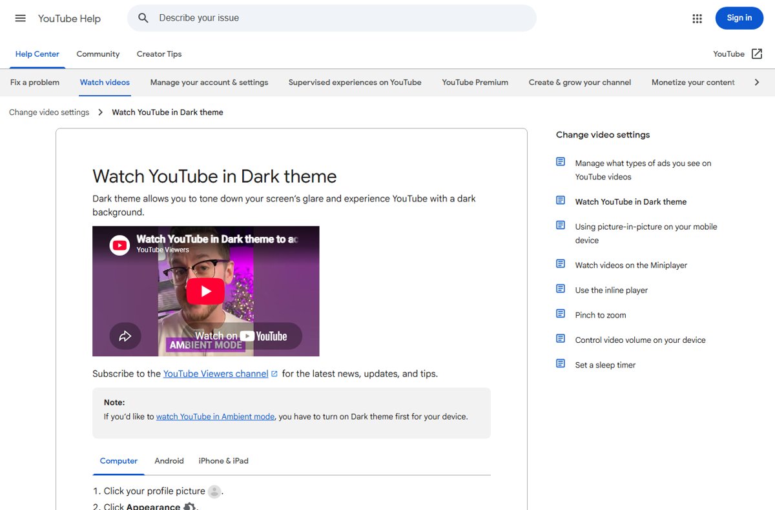Open Create & grow your channel category

[x=580, y=82]
